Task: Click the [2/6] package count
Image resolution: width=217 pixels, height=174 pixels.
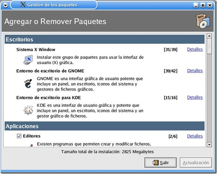Action: click(173, 136)
